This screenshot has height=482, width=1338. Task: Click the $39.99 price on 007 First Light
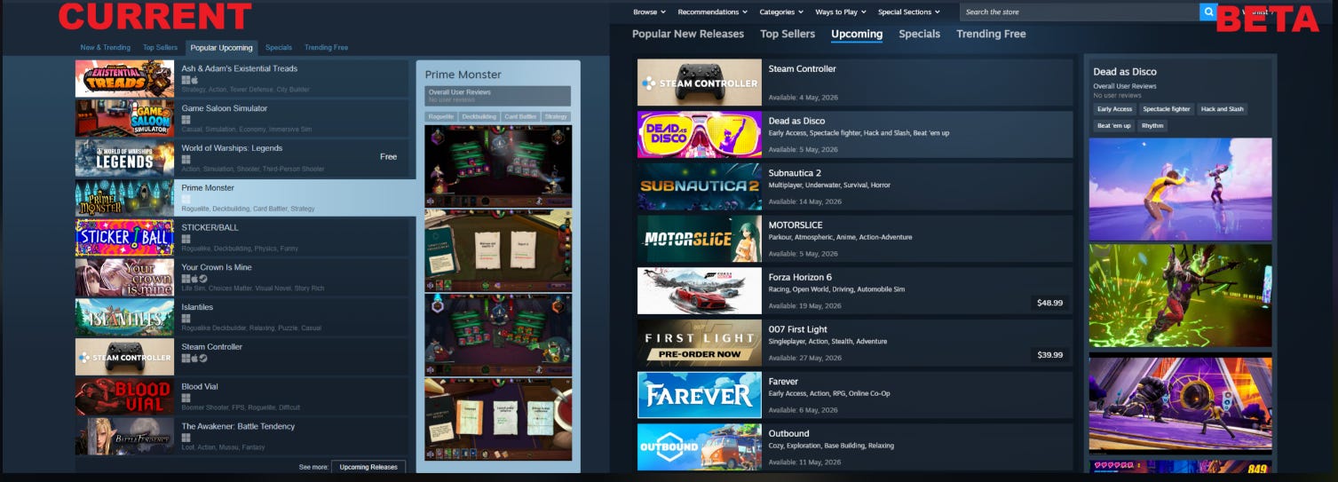[1049, 355]
